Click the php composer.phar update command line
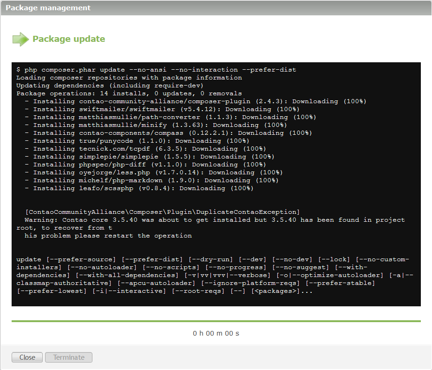The width and height of the screenshot is (432, 370). tap(156, 70)
